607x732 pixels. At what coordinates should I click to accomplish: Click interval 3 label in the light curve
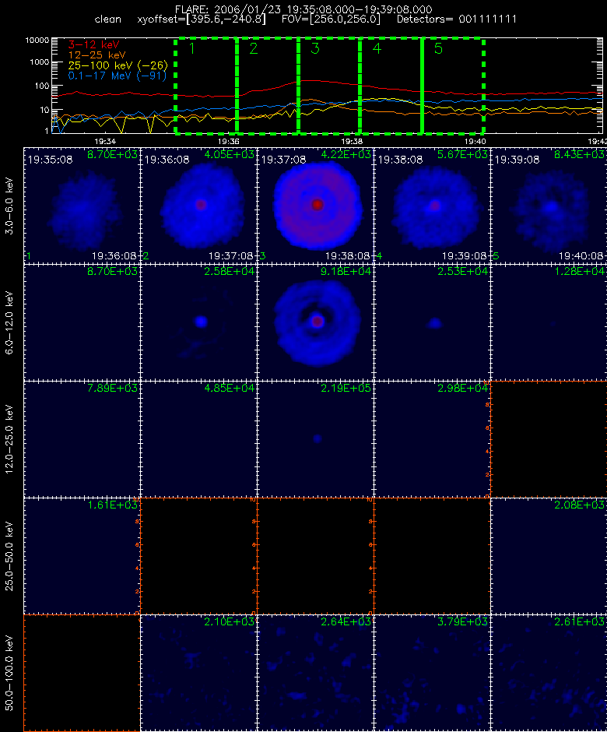[x=315, y=48]
